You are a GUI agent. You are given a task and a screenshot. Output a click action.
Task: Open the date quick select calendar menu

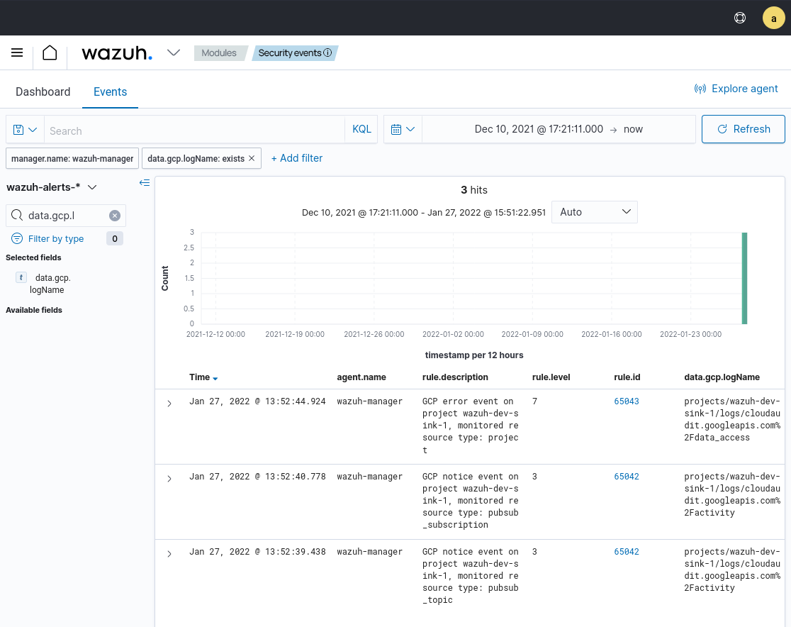(403, 129)
